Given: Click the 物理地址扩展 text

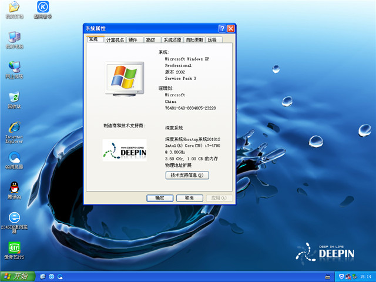Looking at the screenshot, I should (178, 165).
